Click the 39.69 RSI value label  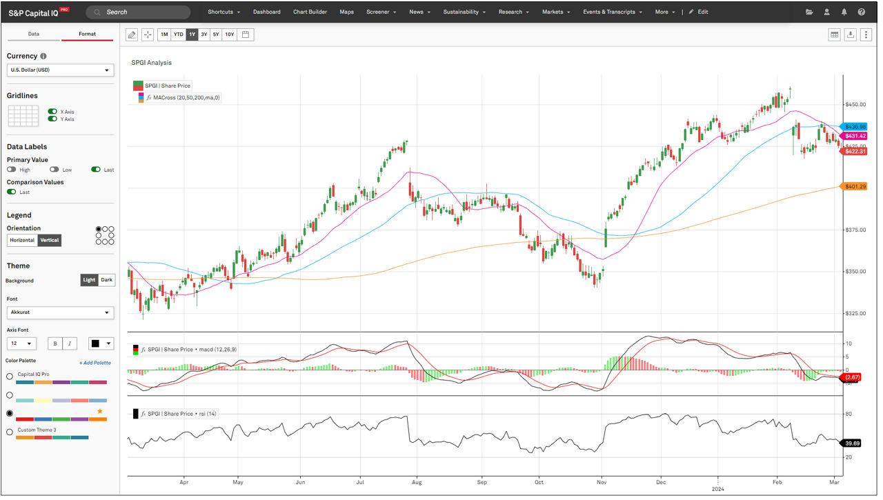coord(853,443)
